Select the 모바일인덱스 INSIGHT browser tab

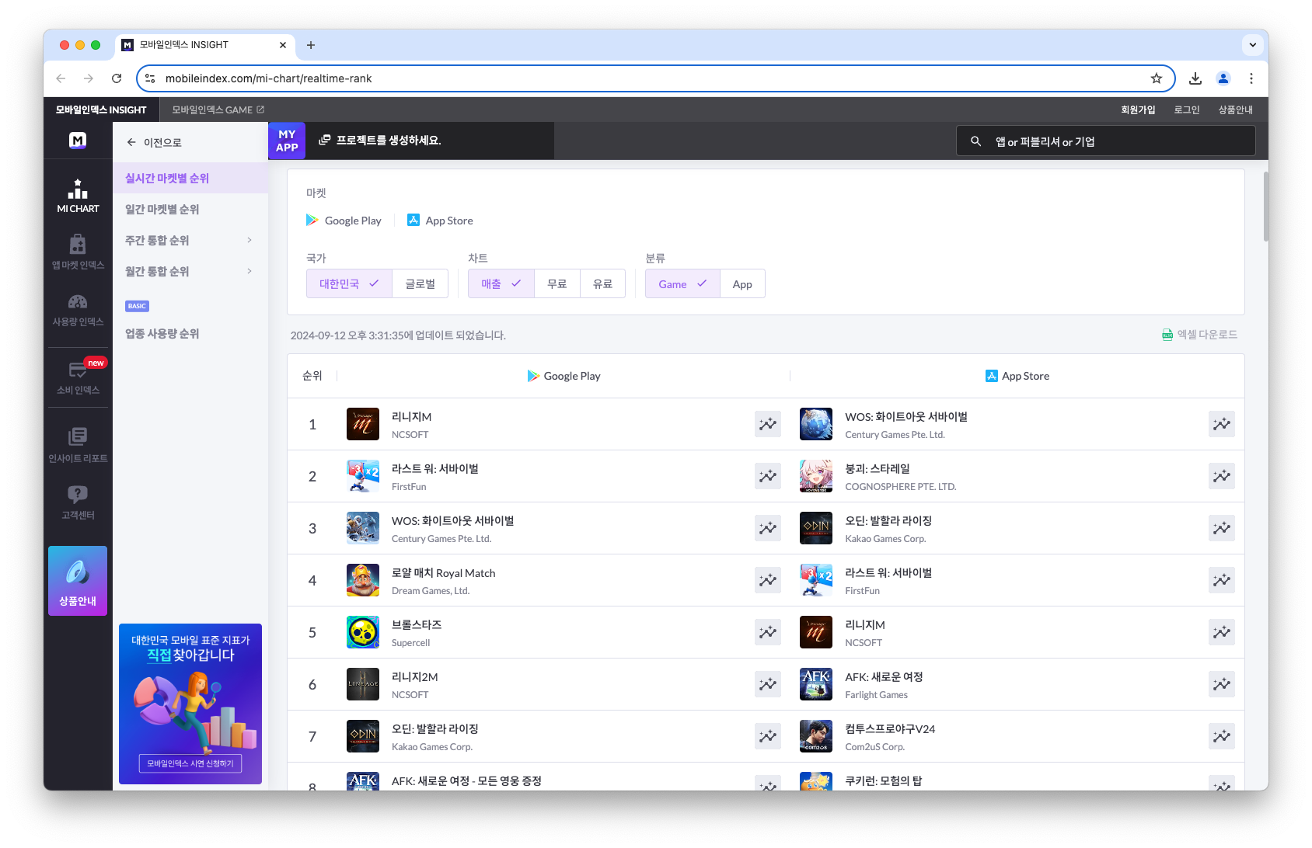click(206, 45)
